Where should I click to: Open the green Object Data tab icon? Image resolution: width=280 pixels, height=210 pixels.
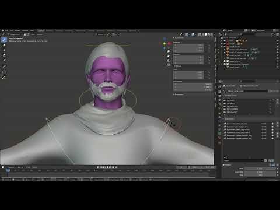tap(219, 134)
